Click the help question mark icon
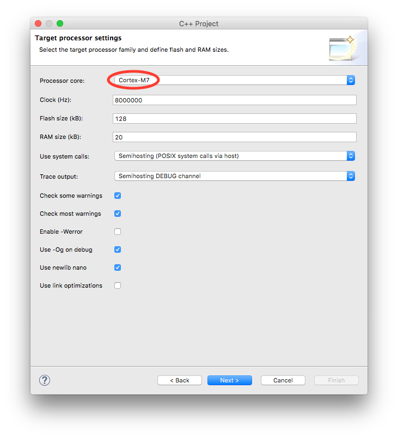Image resolution: width=398 pixels, height=438 pixels. click(45, 380)
